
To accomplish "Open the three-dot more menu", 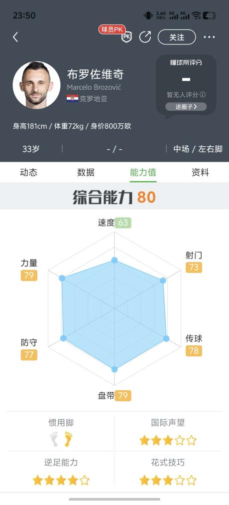I will coord(209,37).
